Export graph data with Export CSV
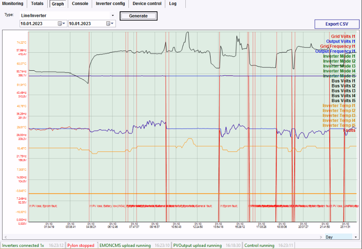362x249 pixels. point(337,24)
